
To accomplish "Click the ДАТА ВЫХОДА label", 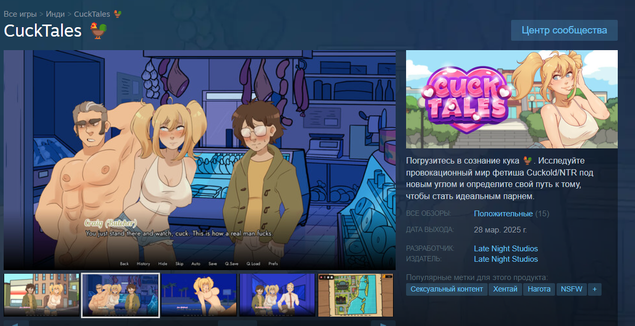I will [x=430, y=230].
